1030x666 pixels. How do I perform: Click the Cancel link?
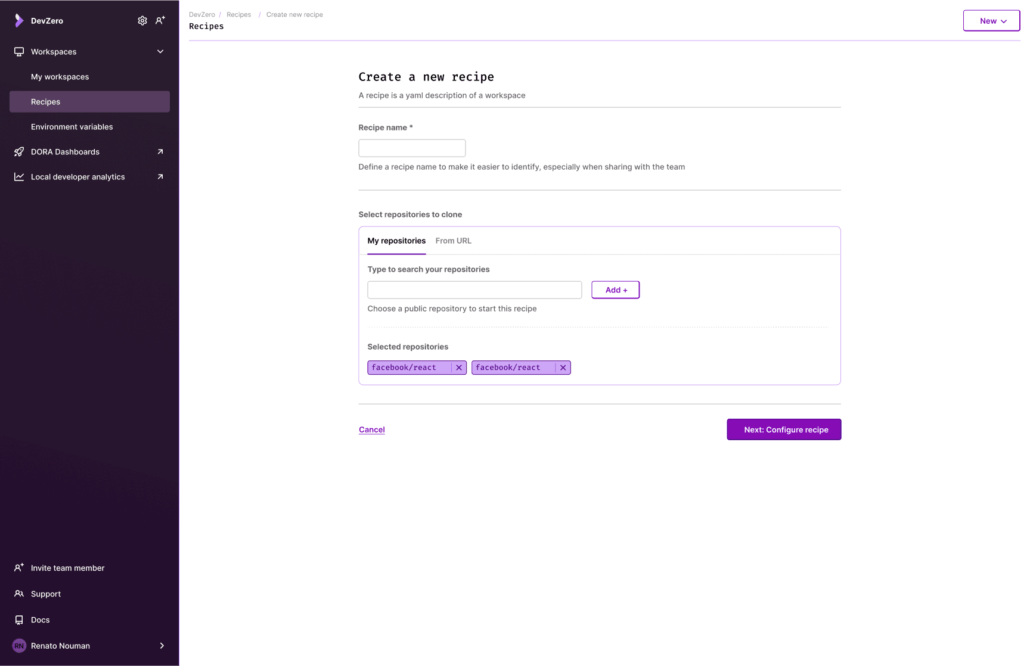pyautogui.click(x=371, y=430)
